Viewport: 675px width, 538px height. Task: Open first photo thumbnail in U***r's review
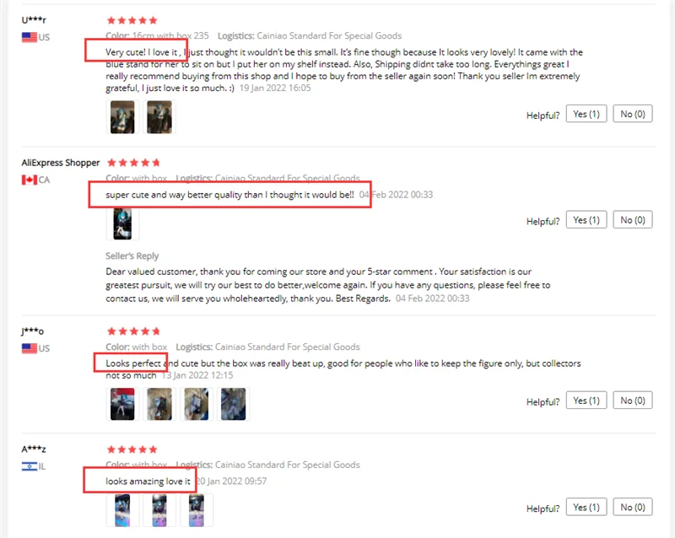(x=122, y=117)
